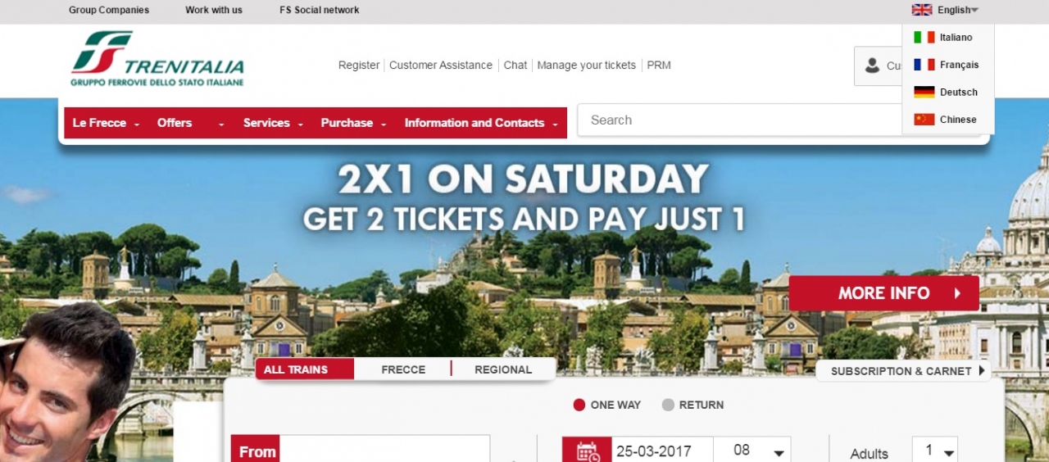Open the calendar date picker icon
This screenshot has height=462, width=1049.
pos(587,451)
